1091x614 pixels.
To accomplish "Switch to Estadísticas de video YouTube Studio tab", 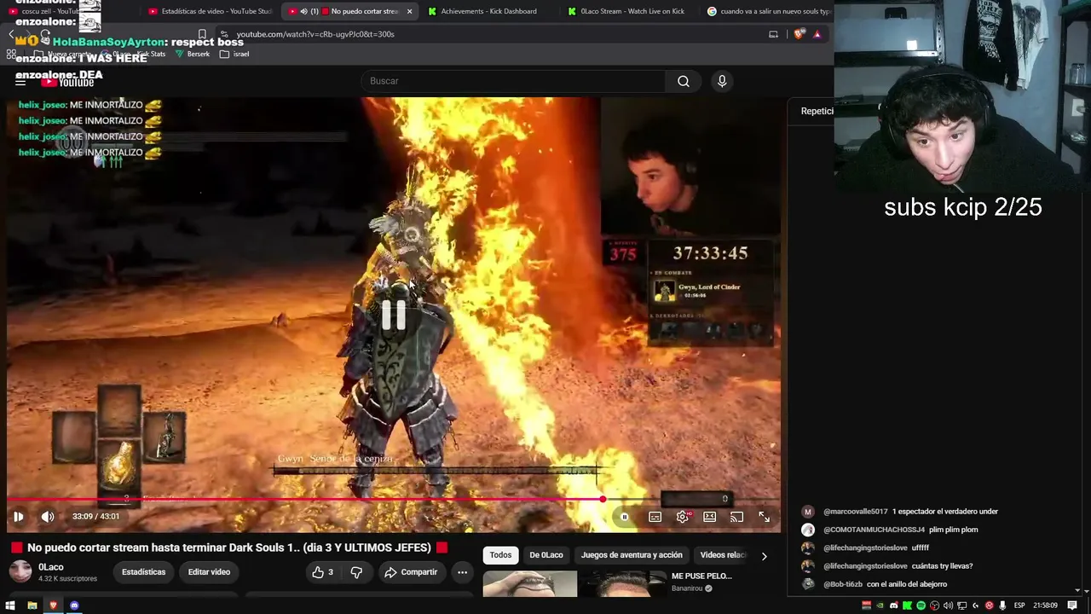I will [210, 11].
